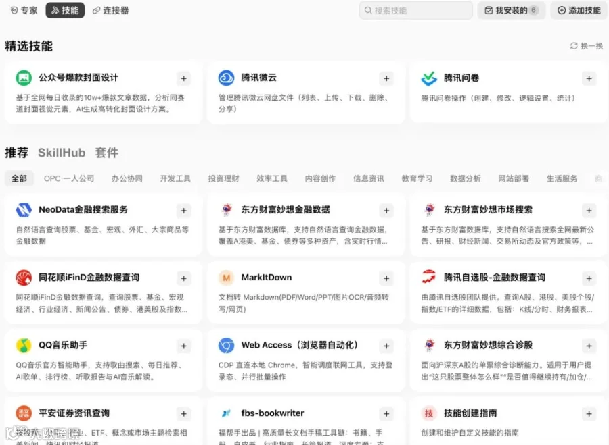Refresh featured skills with 换一换

tap(587, 46)
